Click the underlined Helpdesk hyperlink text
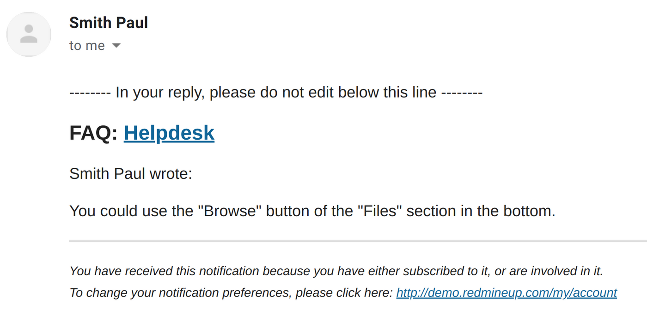This screenshot has width=647, height=314. click(169, 133)
